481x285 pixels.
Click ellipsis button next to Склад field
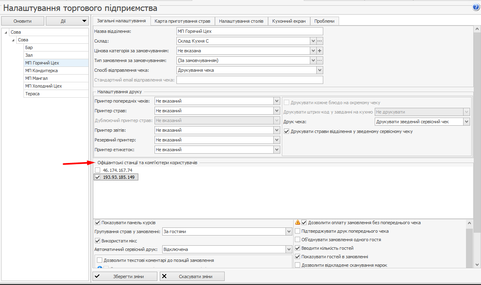coord(320,41)
